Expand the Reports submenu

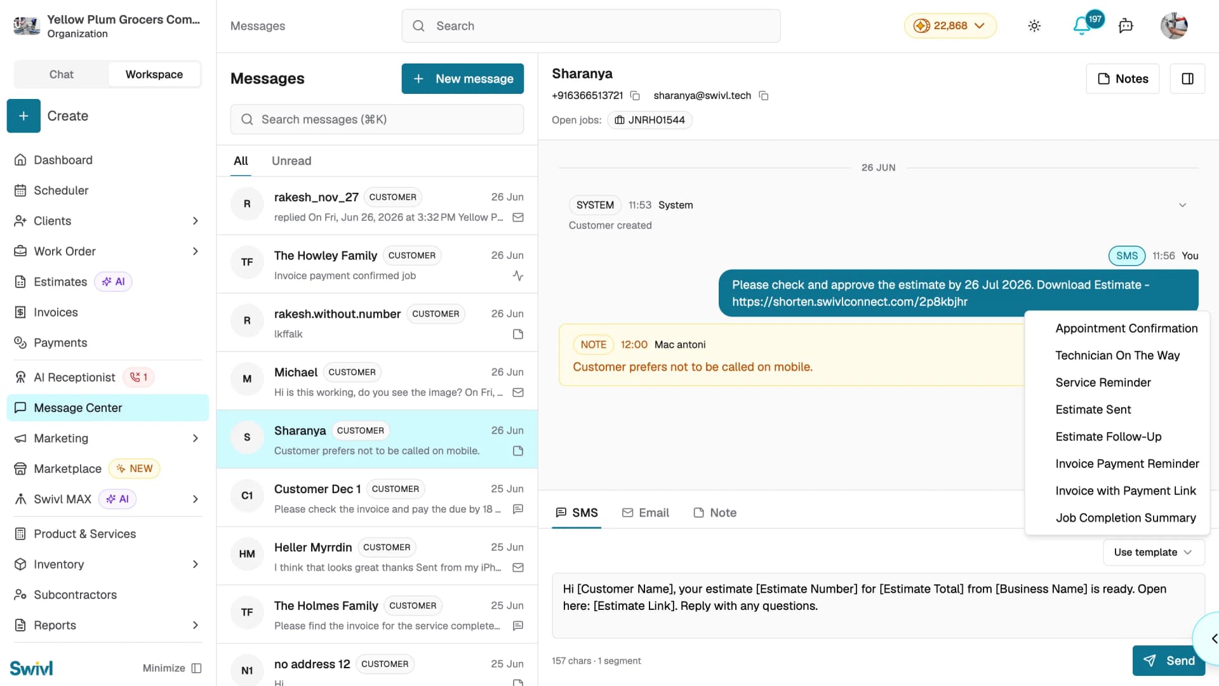tap(195, 626)
